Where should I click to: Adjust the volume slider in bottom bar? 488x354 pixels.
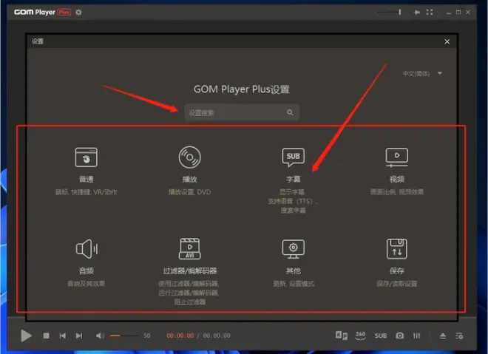point(124,336)
